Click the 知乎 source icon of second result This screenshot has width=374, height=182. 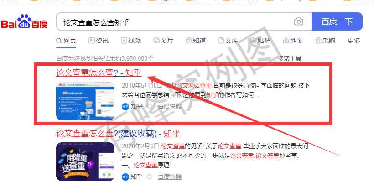pyautogui.click(x=125, y=177)
